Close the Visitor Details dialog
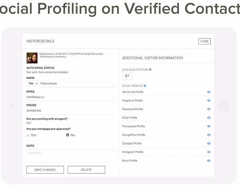 (204, 41)
